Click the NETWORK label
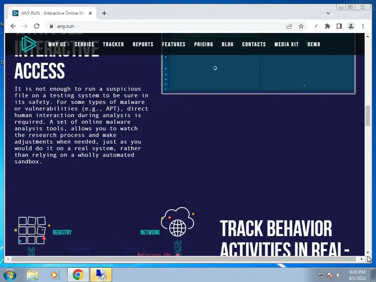This screenshot has width=376, height=282. tap(150, 232)
